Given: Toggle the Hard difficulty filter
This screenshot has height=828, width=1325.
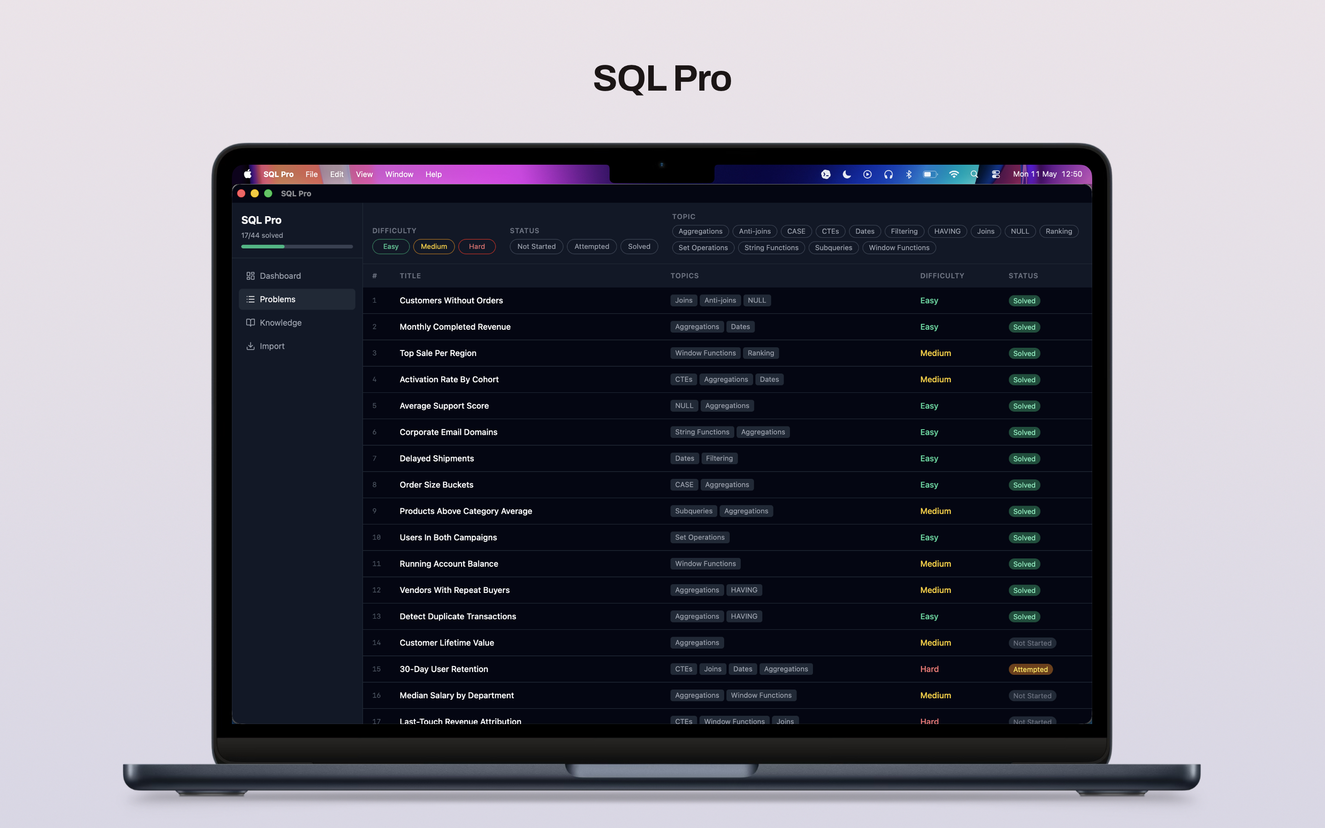Looking at the screenshot, I should [477, 247].
